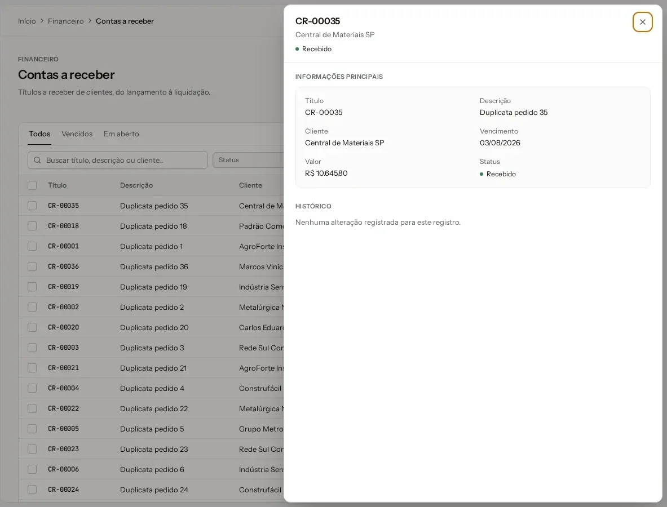Image resolution: width=667 pixels, height=507 pixels.
Task: Sort by the Descrição column header
Action: tap(136, 185)
